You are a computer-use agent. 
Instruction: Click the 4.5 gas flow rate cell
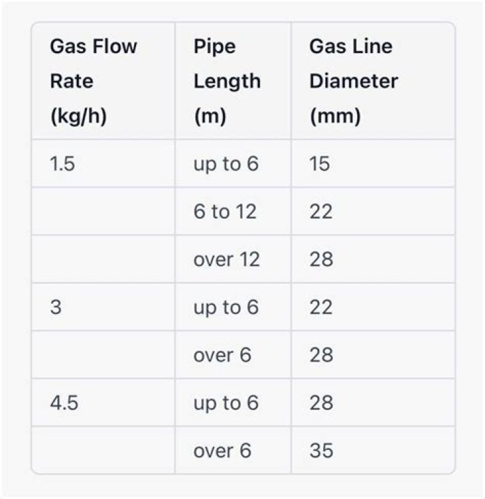coord(62,403)
